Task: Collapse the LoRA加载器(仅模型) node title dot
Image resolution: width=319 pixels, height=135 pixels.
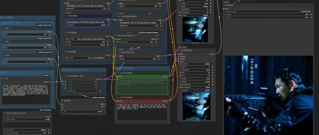Action: coord(120,16)
